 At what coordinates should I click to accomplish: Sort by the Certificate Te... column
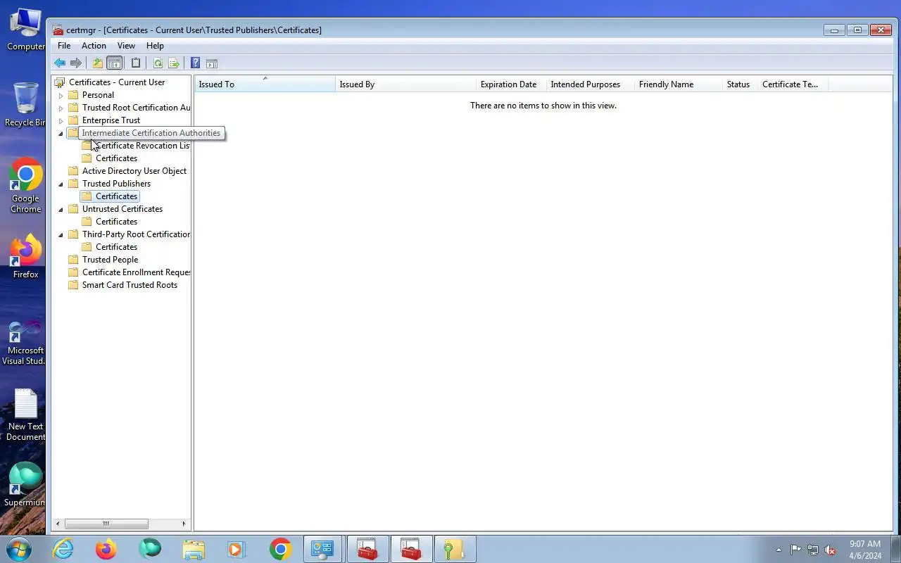(x=793, y=84)
